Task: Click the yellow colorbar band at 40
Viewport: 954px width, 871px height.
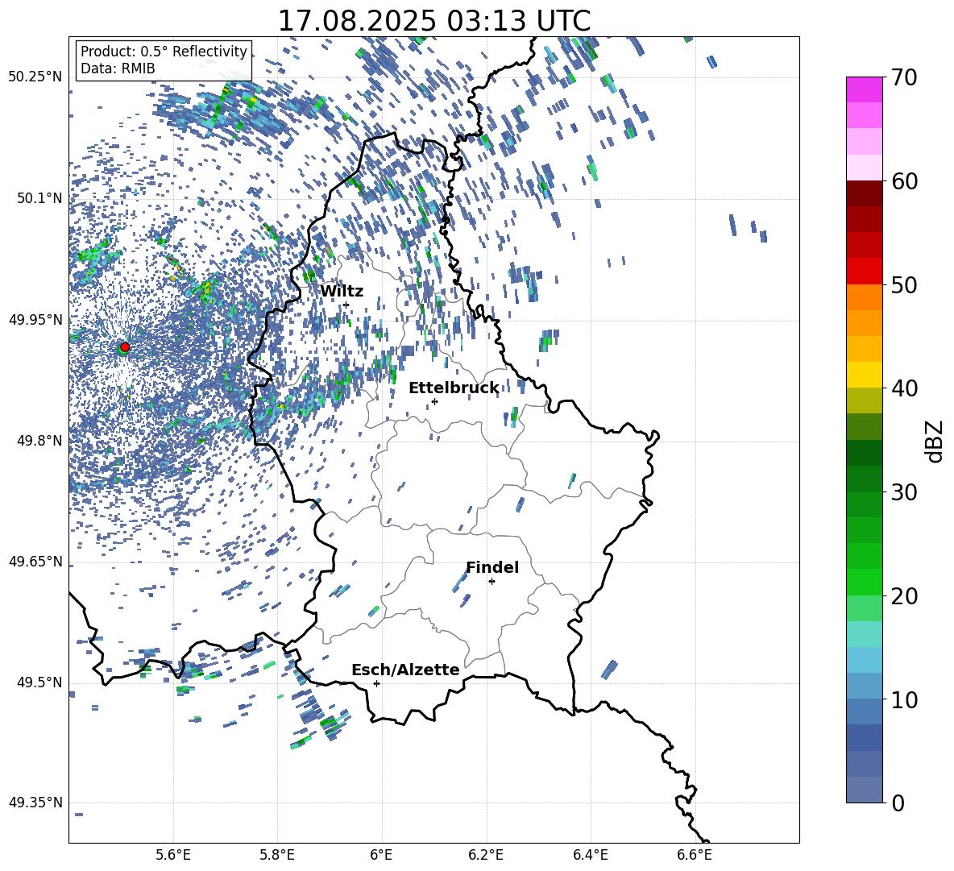Action: point(864,375)
